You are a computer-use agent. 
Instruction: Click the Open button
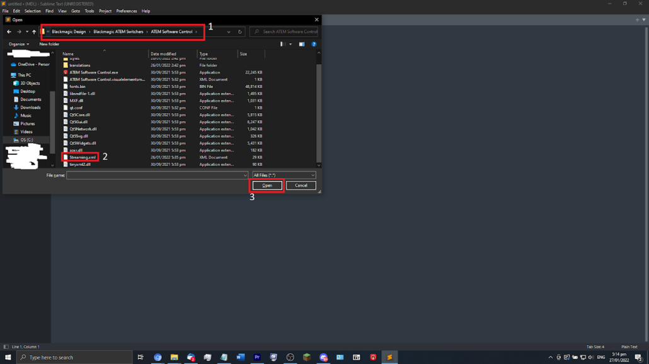pyautogui.click(x=267, y=185)
